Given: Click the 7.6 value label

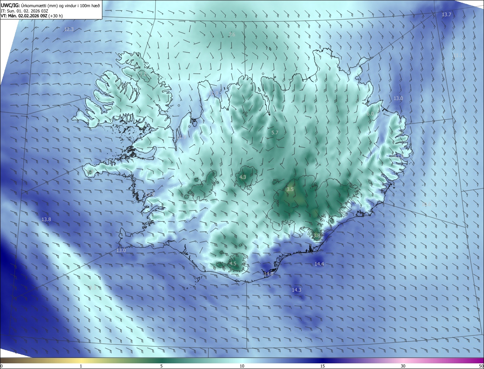Looking at the screenshot, I should (x=232, y=34).
